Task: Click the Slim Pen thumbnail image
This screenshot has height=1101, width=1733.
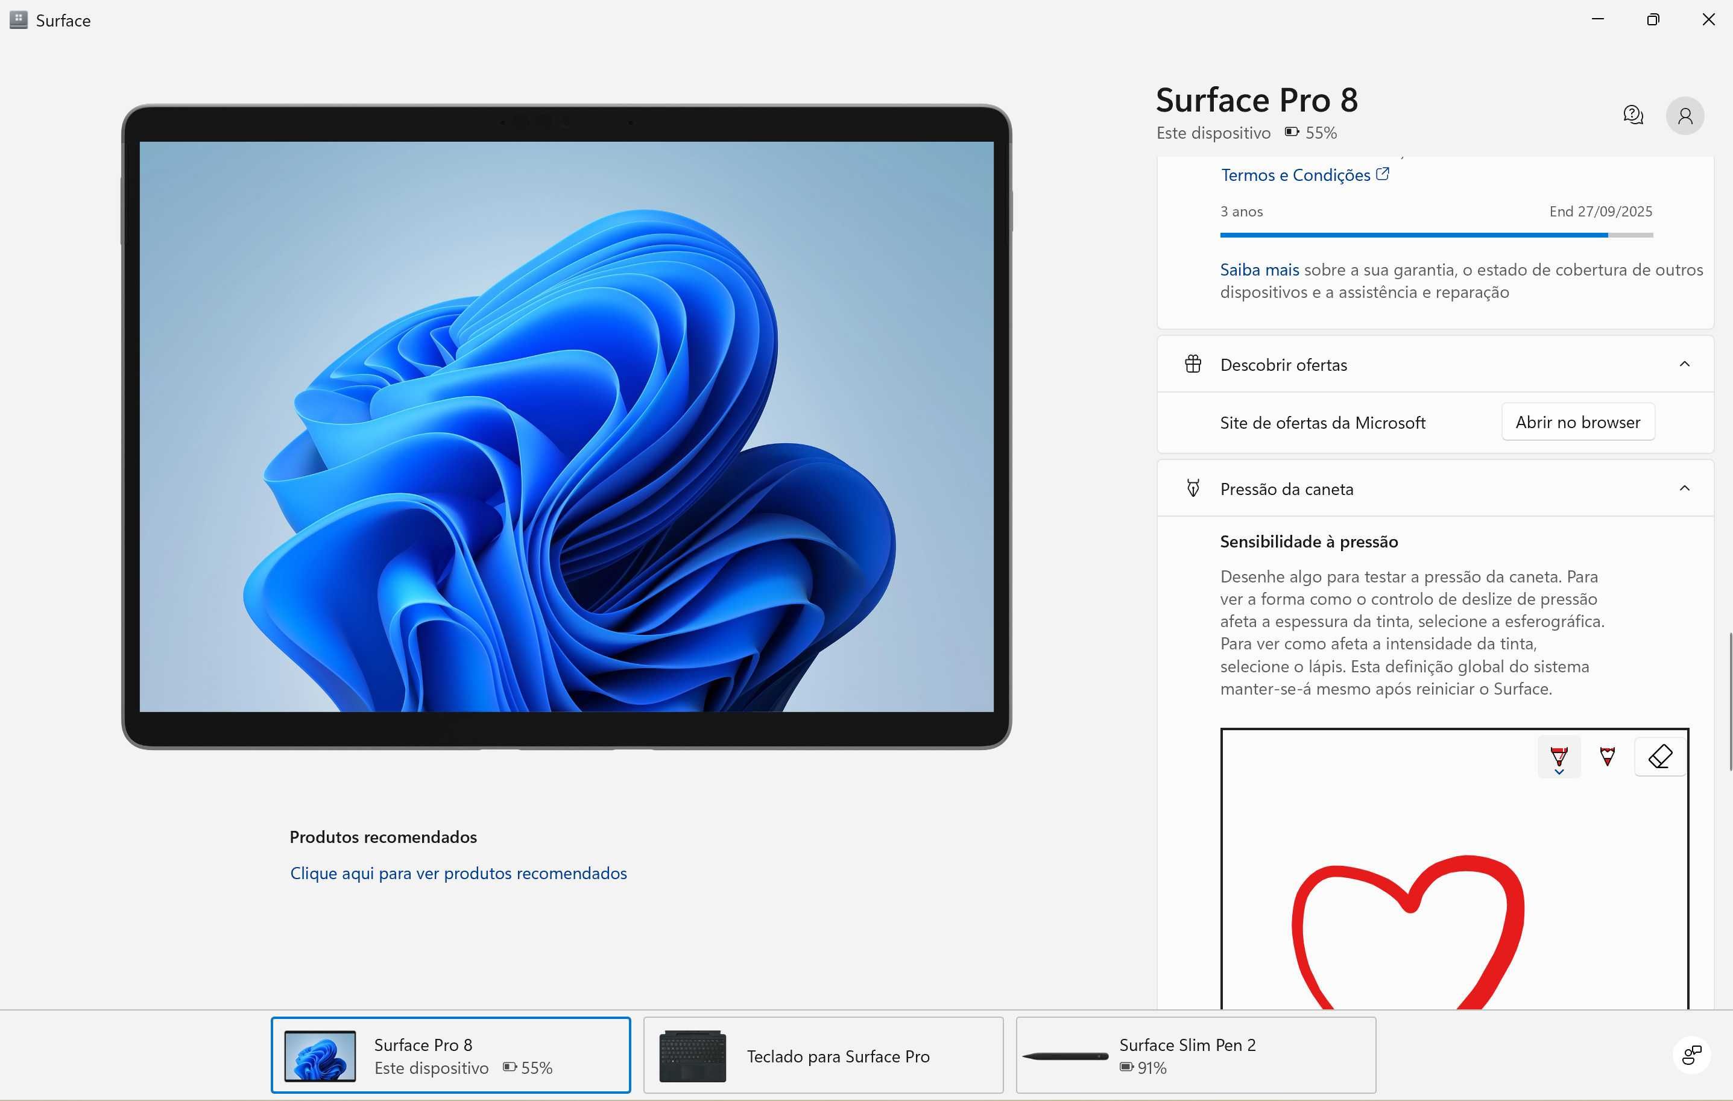Action: point(1065,1056)
